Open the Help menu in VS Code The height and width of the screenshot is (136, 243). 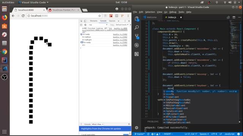click(188, 12)
